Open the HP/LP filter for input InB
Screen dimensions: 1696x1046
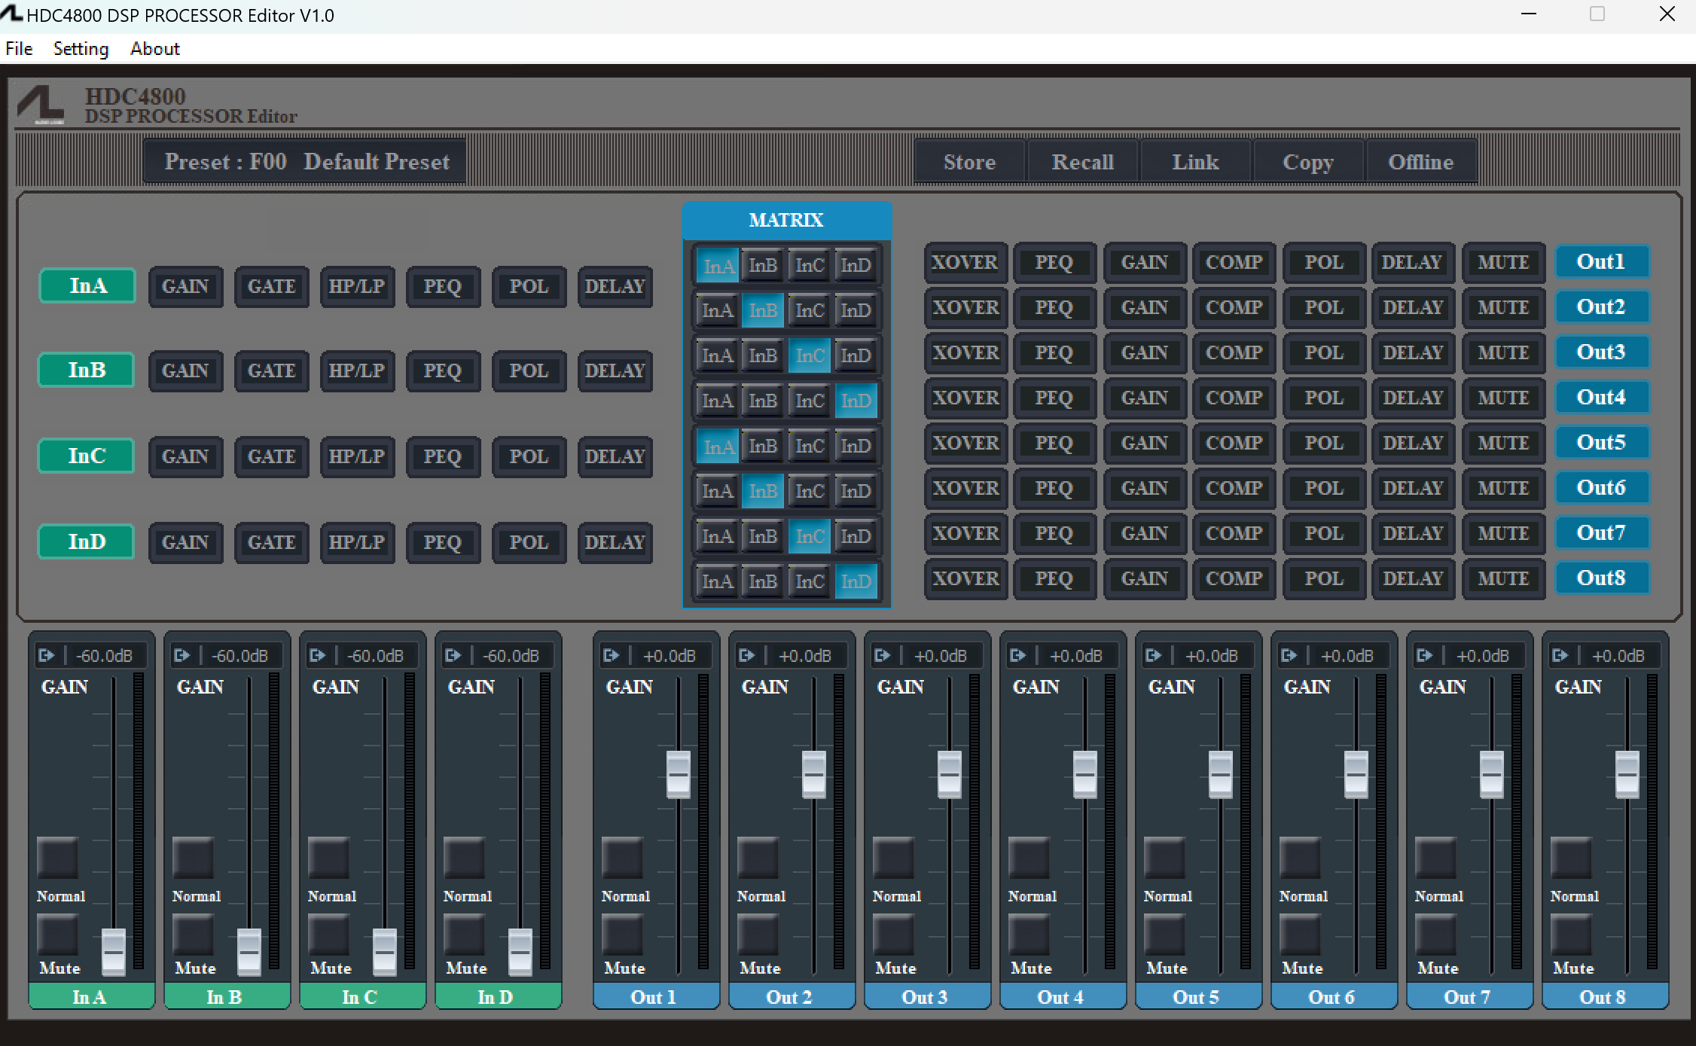click(357, 371)
